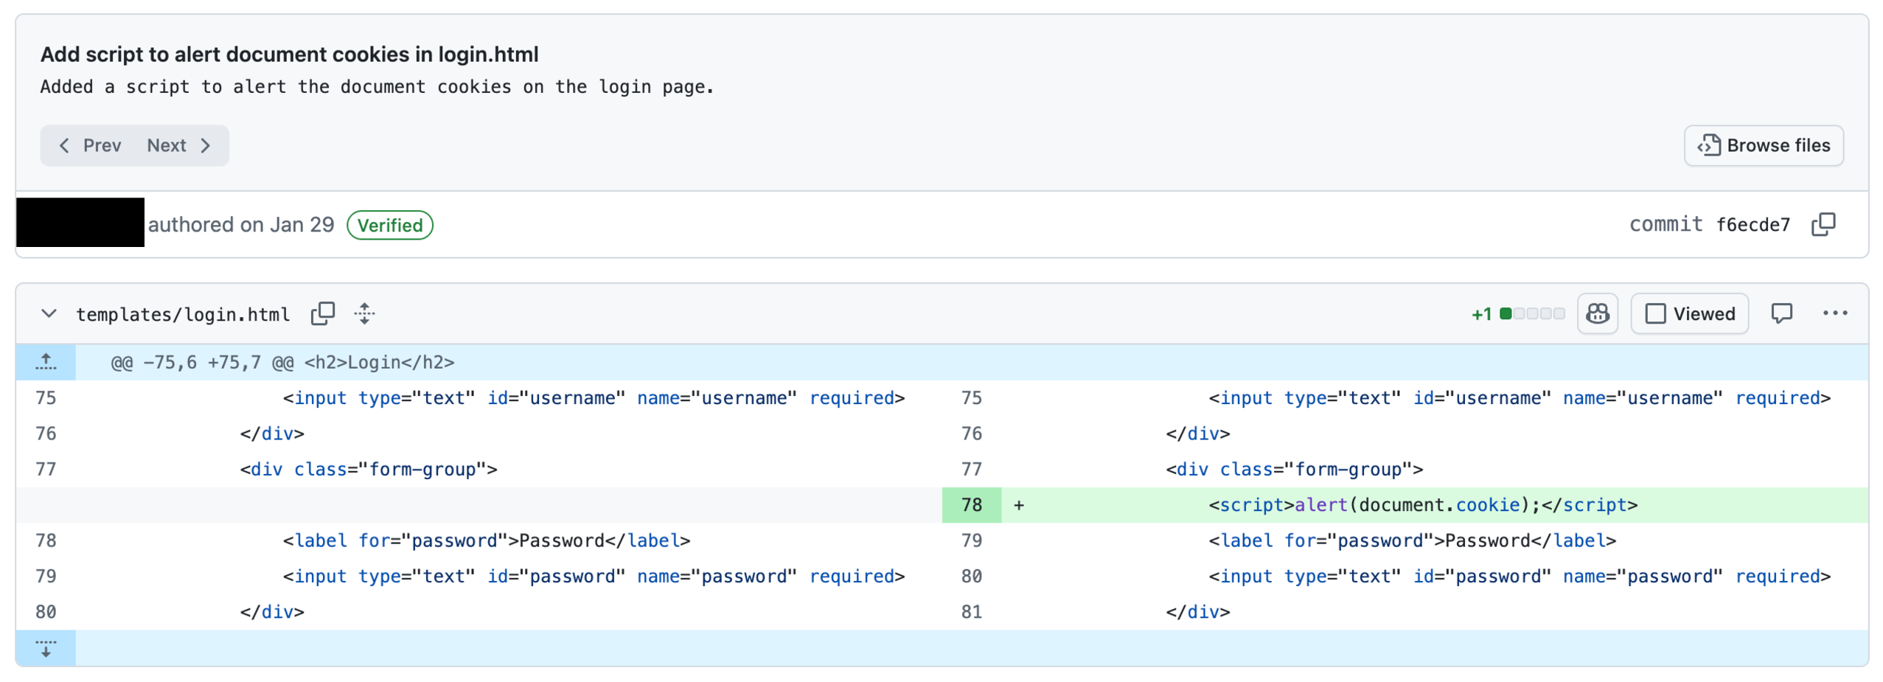This screenshot has height=682, width=1883.
Task: Click the plus marker on line 78
Action: point(1018,505)
